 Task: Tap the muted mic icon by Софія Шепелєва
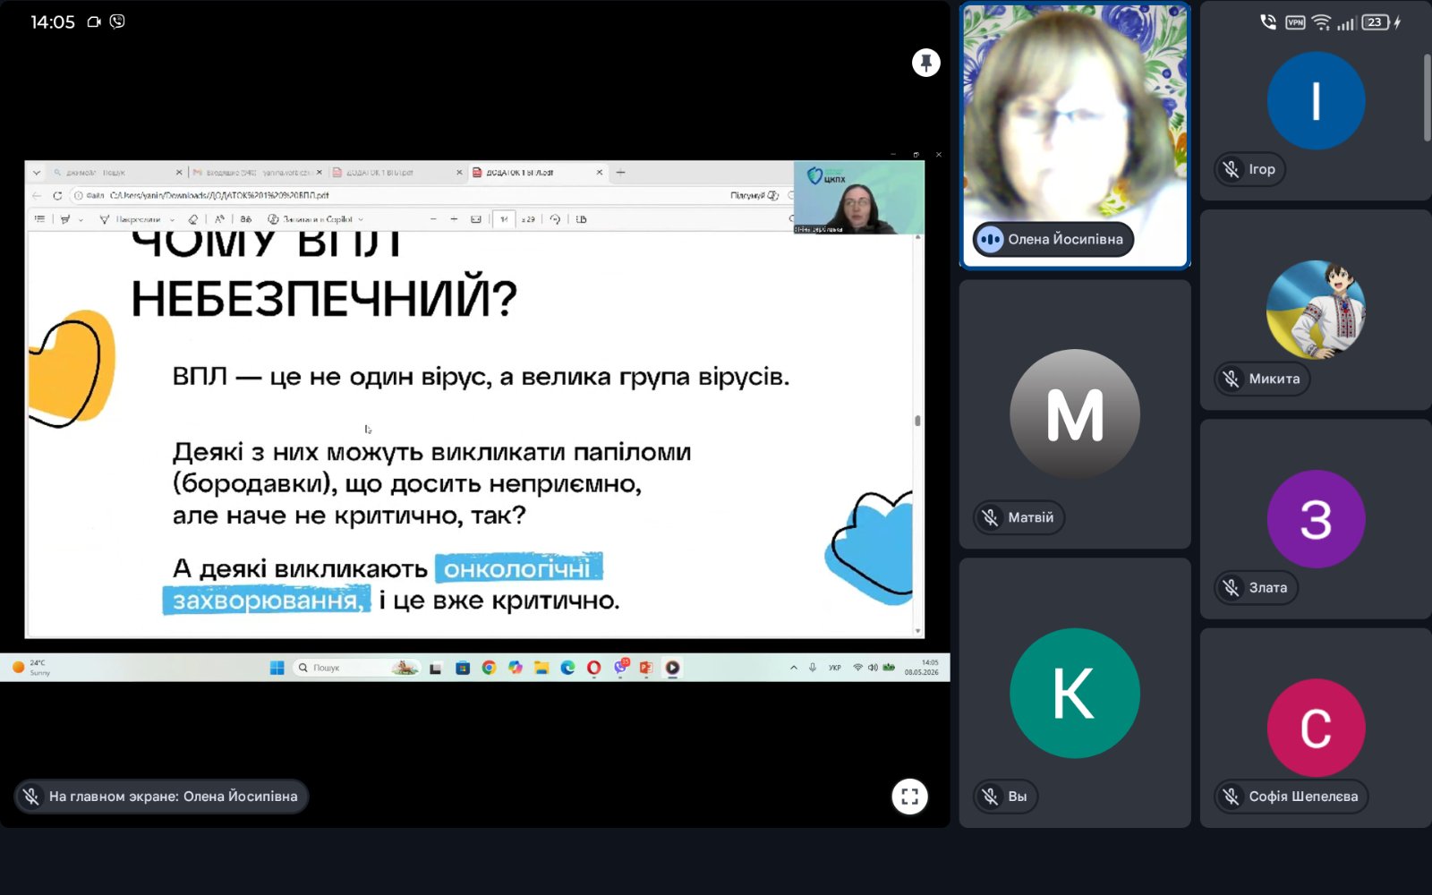point(1232,797)
